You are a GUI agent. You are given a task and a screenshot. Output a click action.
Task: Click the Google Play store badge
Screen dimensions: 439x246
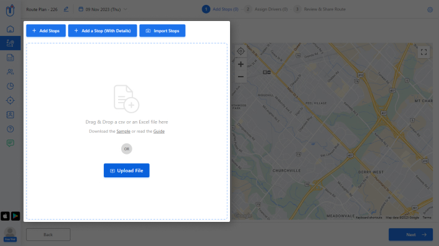tap(15, 216)
